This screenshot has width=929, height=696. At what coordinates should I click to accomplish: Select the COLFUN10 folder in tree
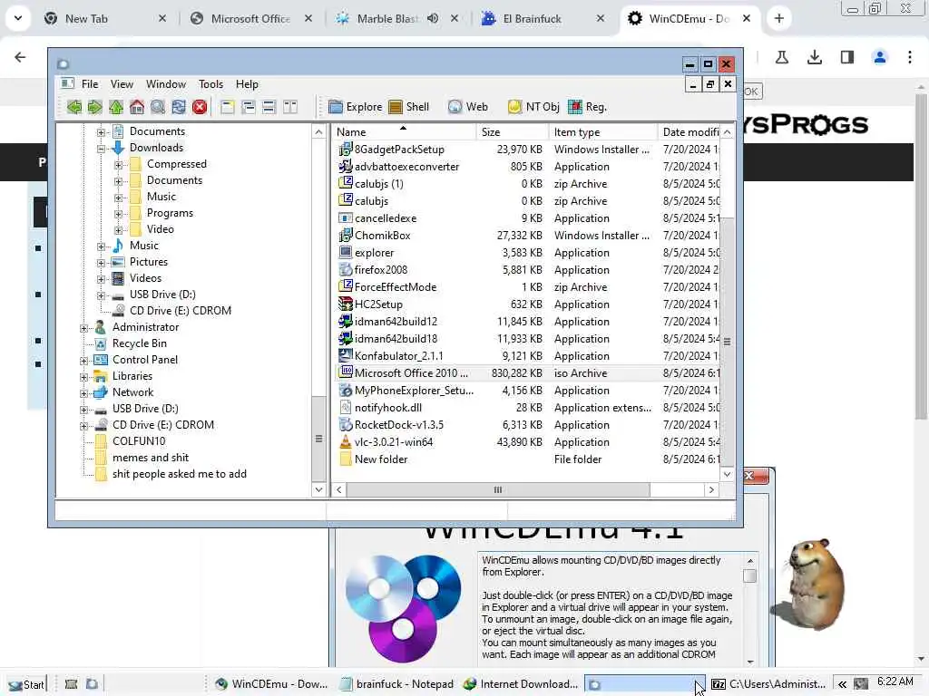tap(139, 441)
